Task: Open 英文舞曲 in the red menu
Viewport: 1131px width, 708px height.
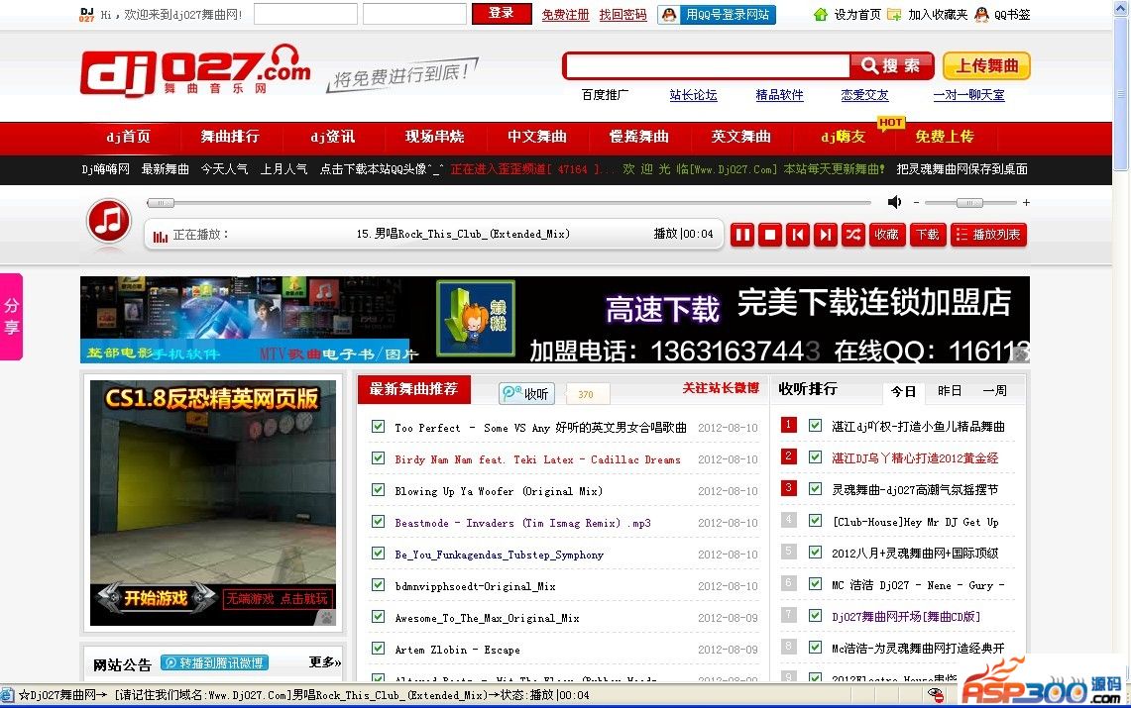Action: (740, 137)
